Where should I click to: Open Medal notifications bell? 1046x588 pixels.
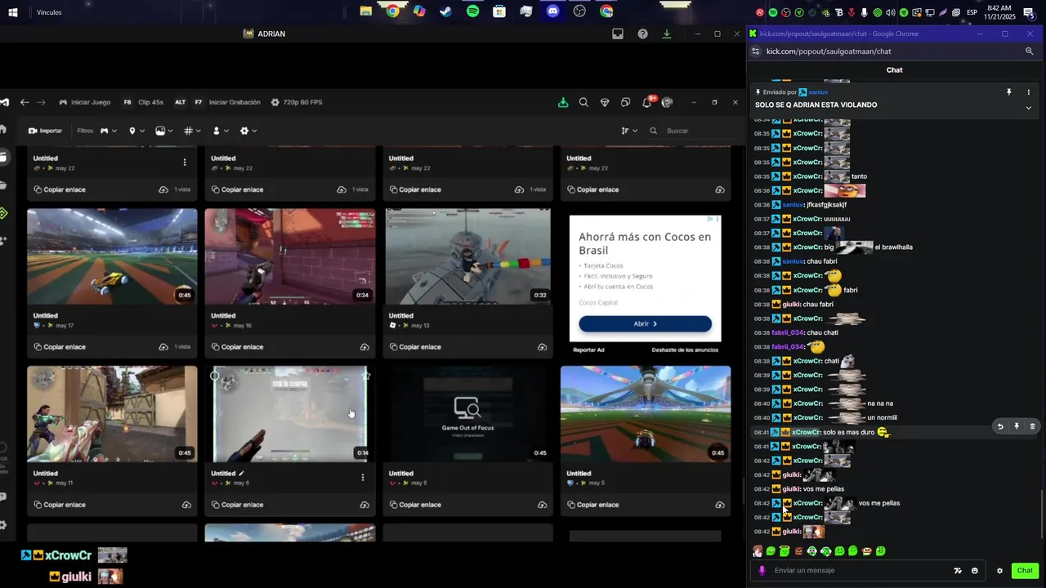point(647,102)
